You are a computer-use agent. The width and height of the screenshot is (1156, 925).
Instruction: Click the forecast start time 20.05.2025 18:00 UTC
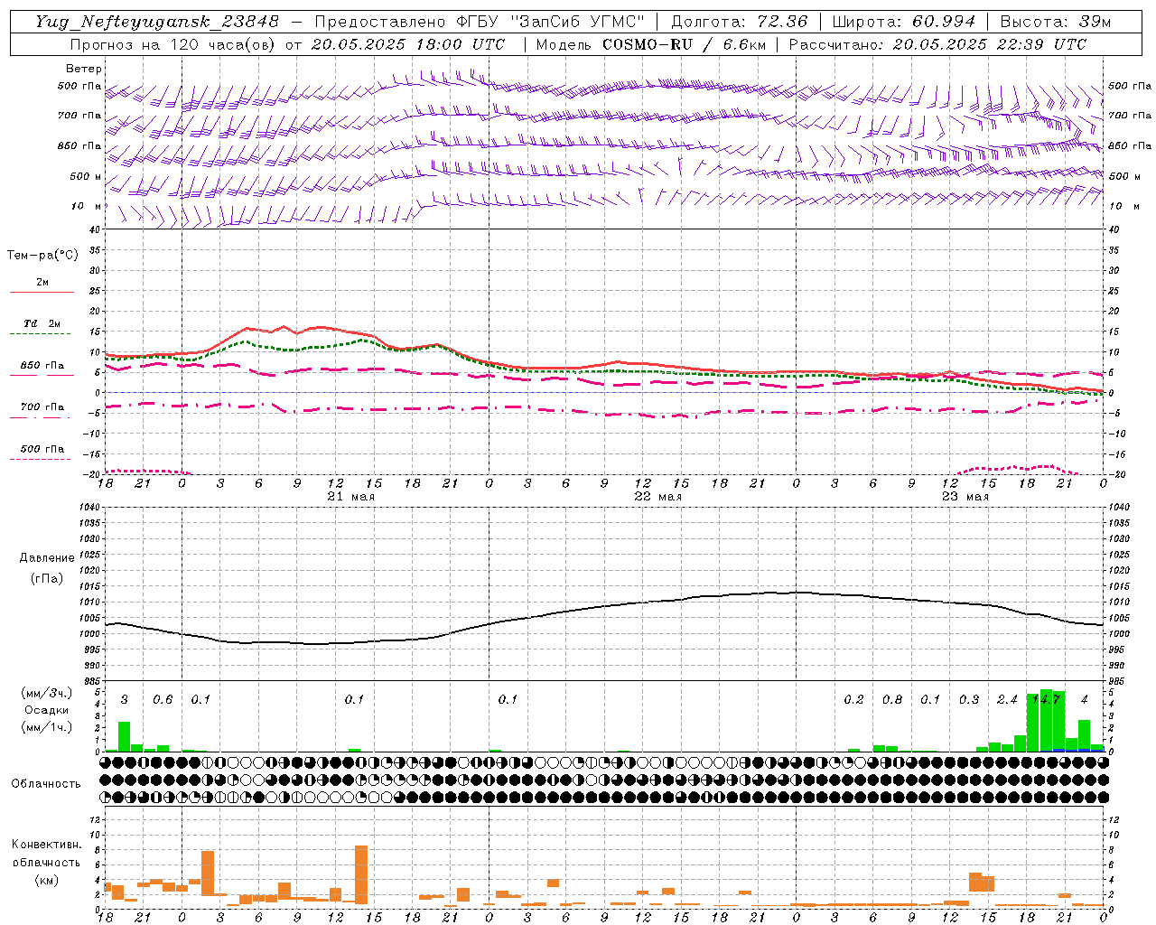click(408, 44)
